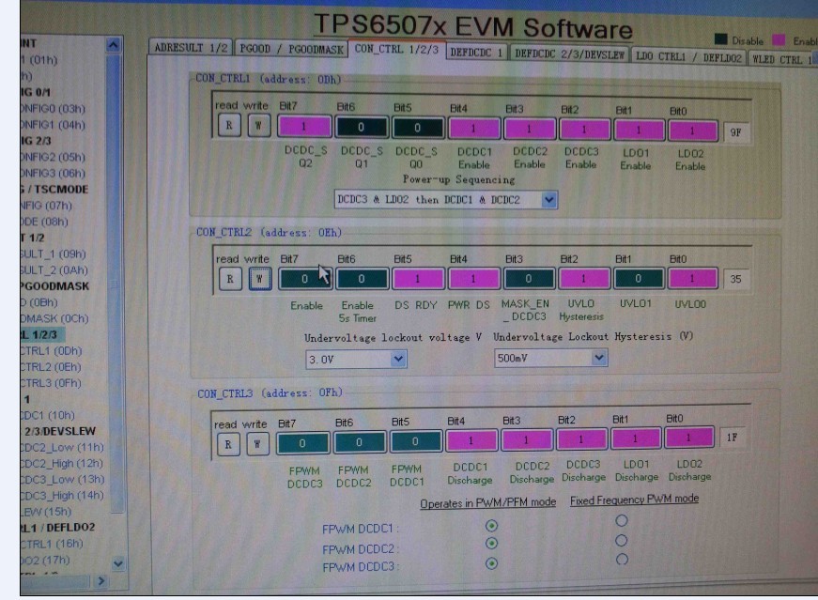The width and height of the screenshot is (818, 600).
Task: Open the Power-up Sequencing dropdown
Action: pyautogui.click(x=446, y=199)
